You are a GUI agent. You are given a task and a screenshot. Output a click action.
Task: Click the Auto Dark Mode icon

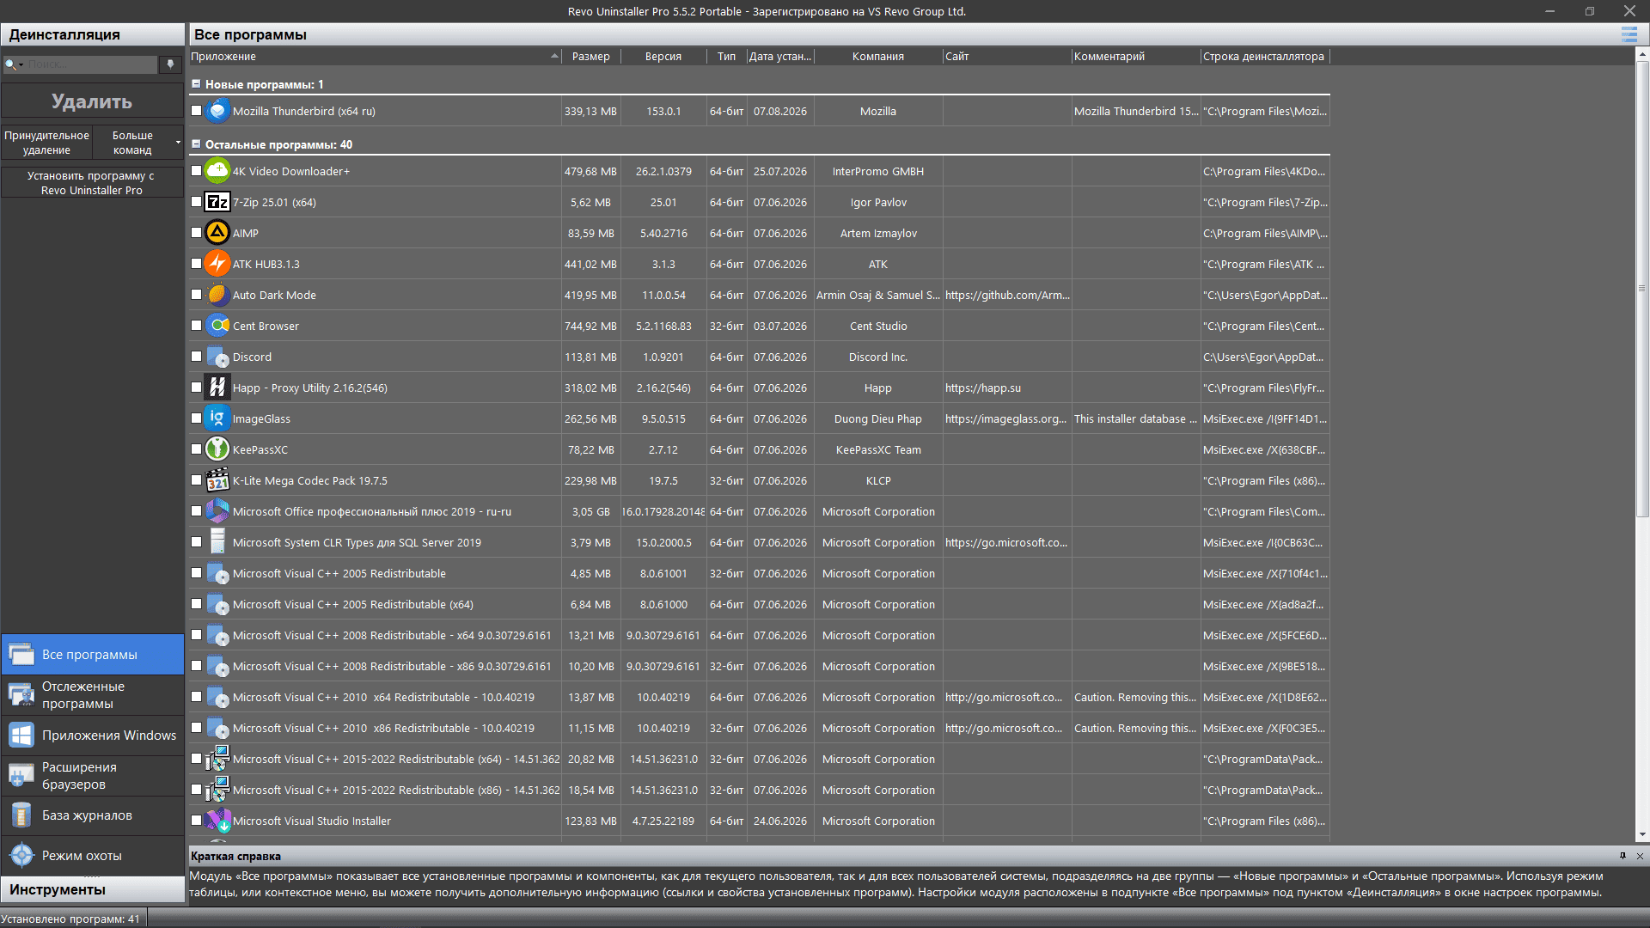pos(217,295)
